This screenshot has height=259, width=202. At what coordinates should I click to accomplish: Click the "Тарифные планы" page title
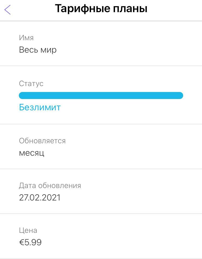(101, 9)
